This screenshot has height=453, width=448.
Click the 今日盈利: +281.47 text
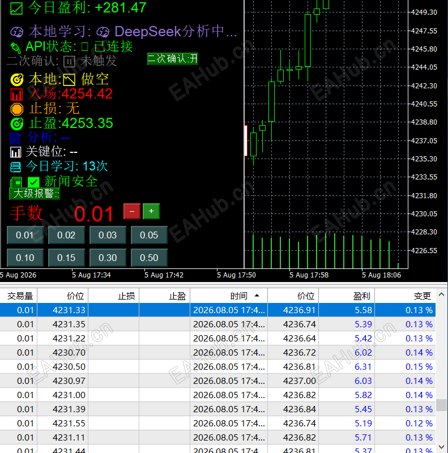point(87,8)
